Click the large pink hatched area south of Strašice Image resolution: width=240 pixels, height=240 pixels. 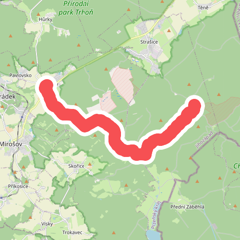123,84
